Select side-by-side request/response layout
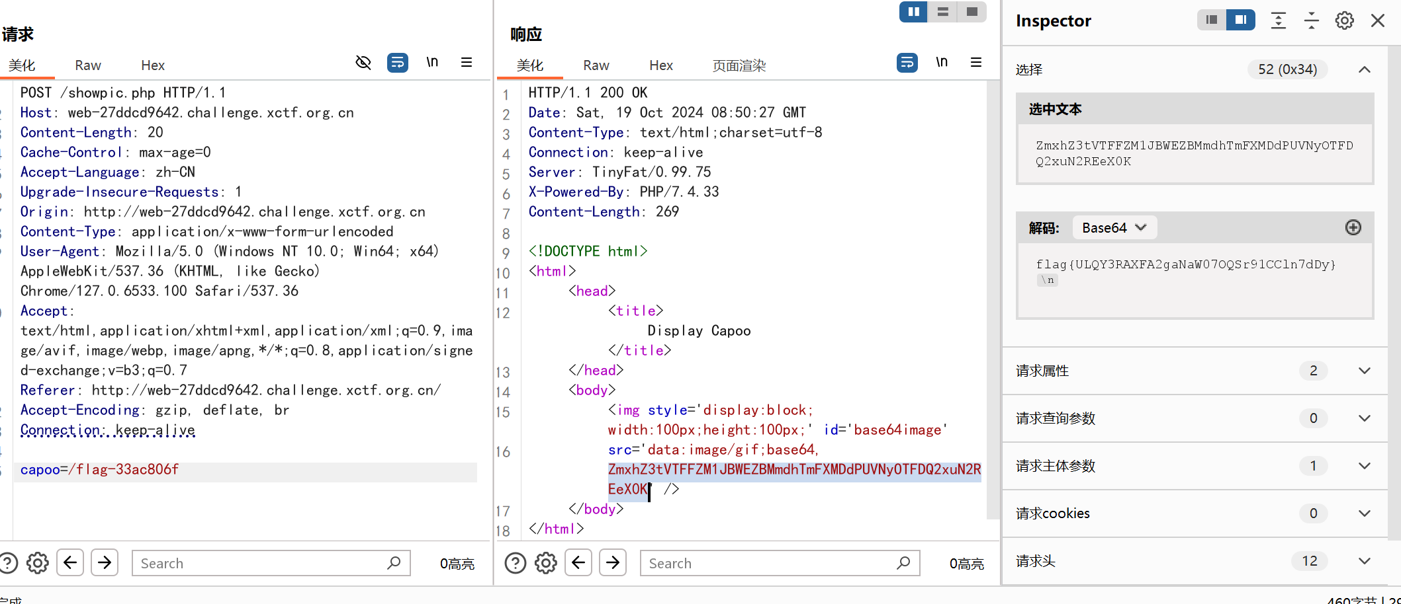The height and width of the screenshot is (604, 1401). (x=913, y=12)
